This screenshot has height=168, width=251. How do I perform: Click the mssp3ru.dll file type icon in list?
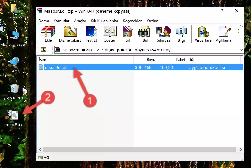(x=41, y=67)
